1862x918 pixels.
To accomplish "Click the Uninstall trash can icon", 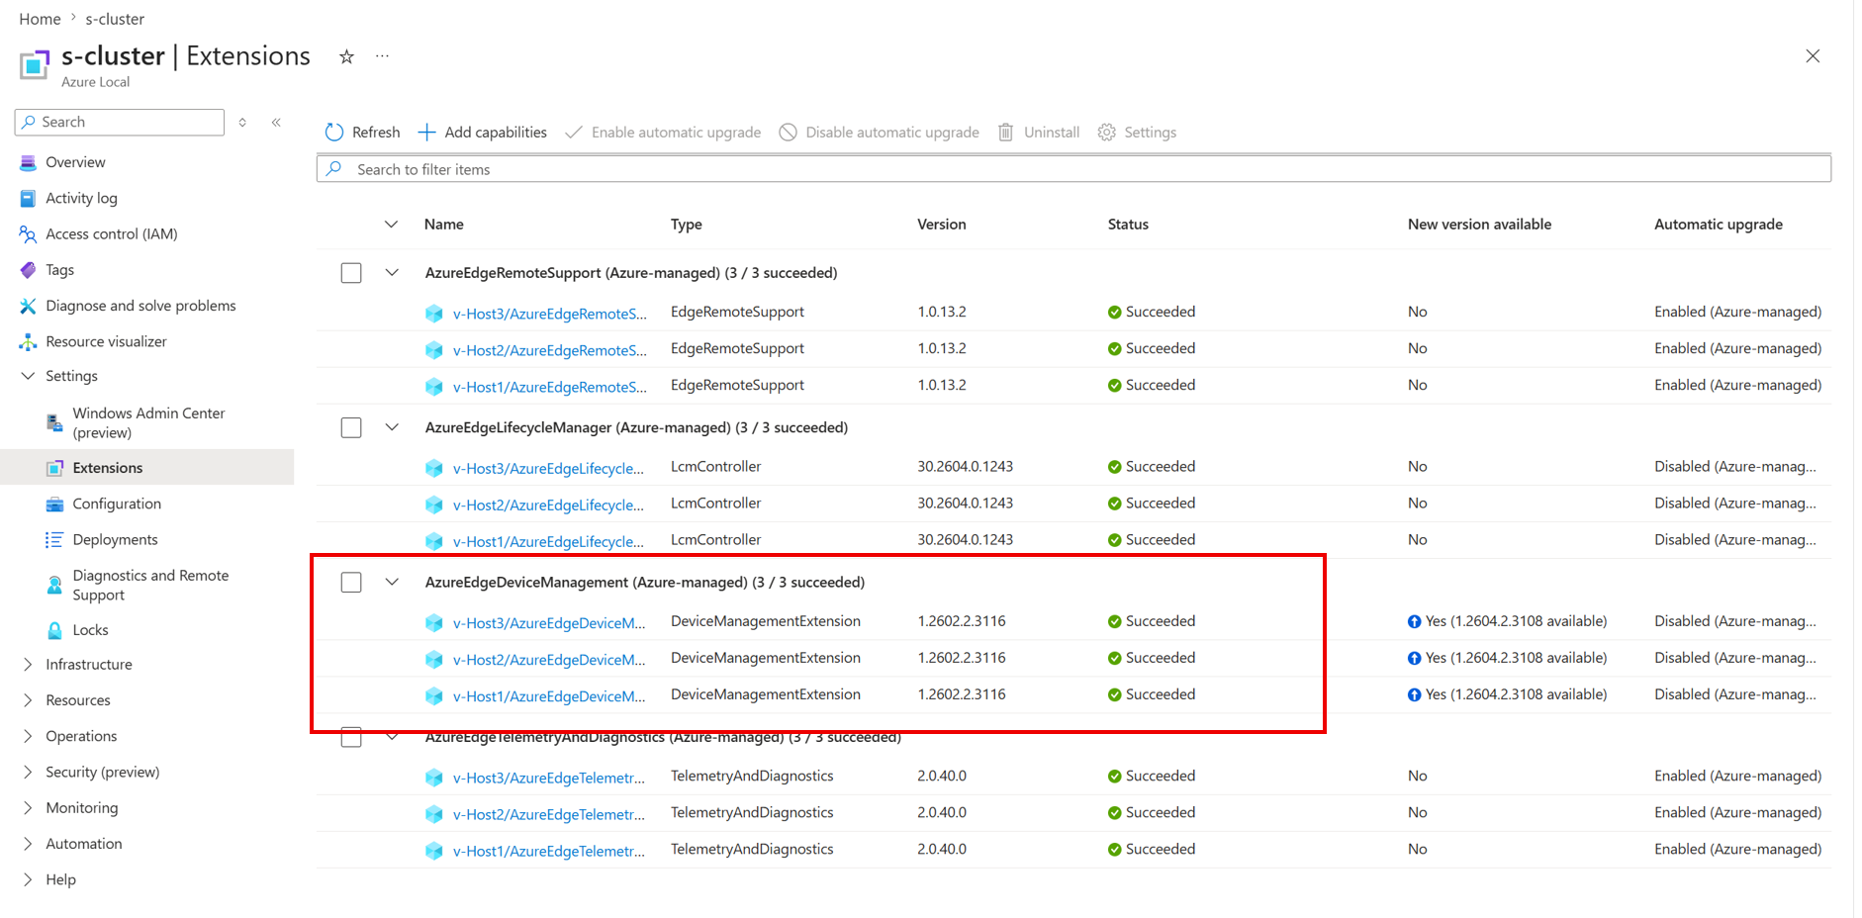I will click(1005, 133).
